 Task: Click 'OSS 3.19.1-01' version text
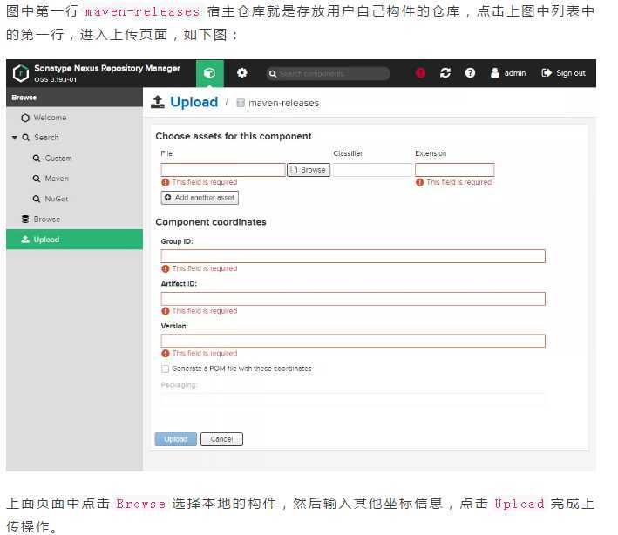click(x=55, y=80)
